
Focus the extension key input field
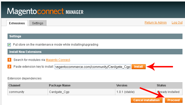(x=92, y=67)
